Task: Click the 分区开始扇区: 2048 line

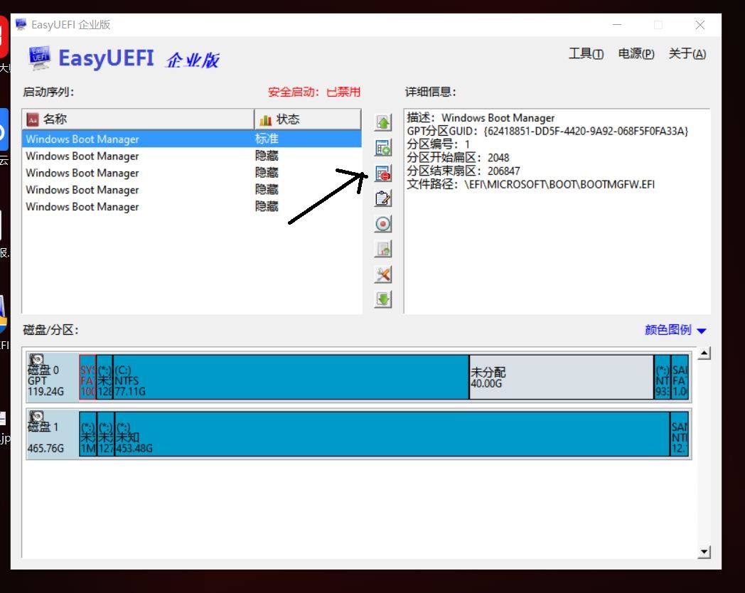Action: [458, 158]
